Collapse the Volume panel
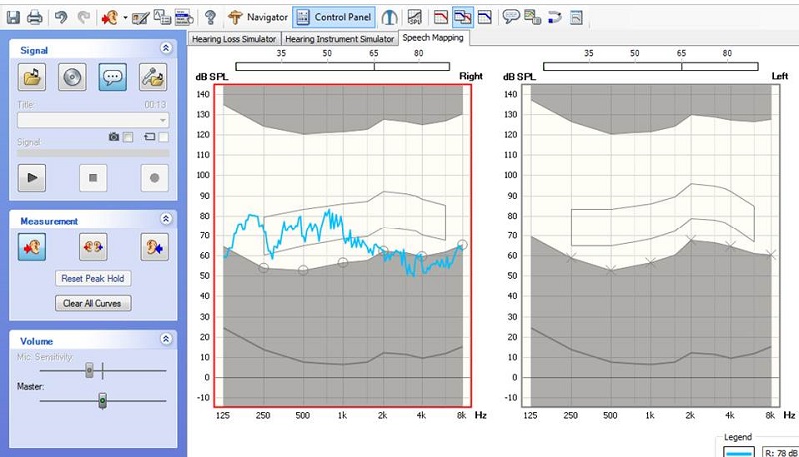The height and width of the screenshot is (457, 799). pos(166,339)
